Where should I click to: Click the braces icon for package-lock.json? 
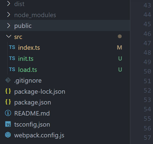click(x=8, y=91)
